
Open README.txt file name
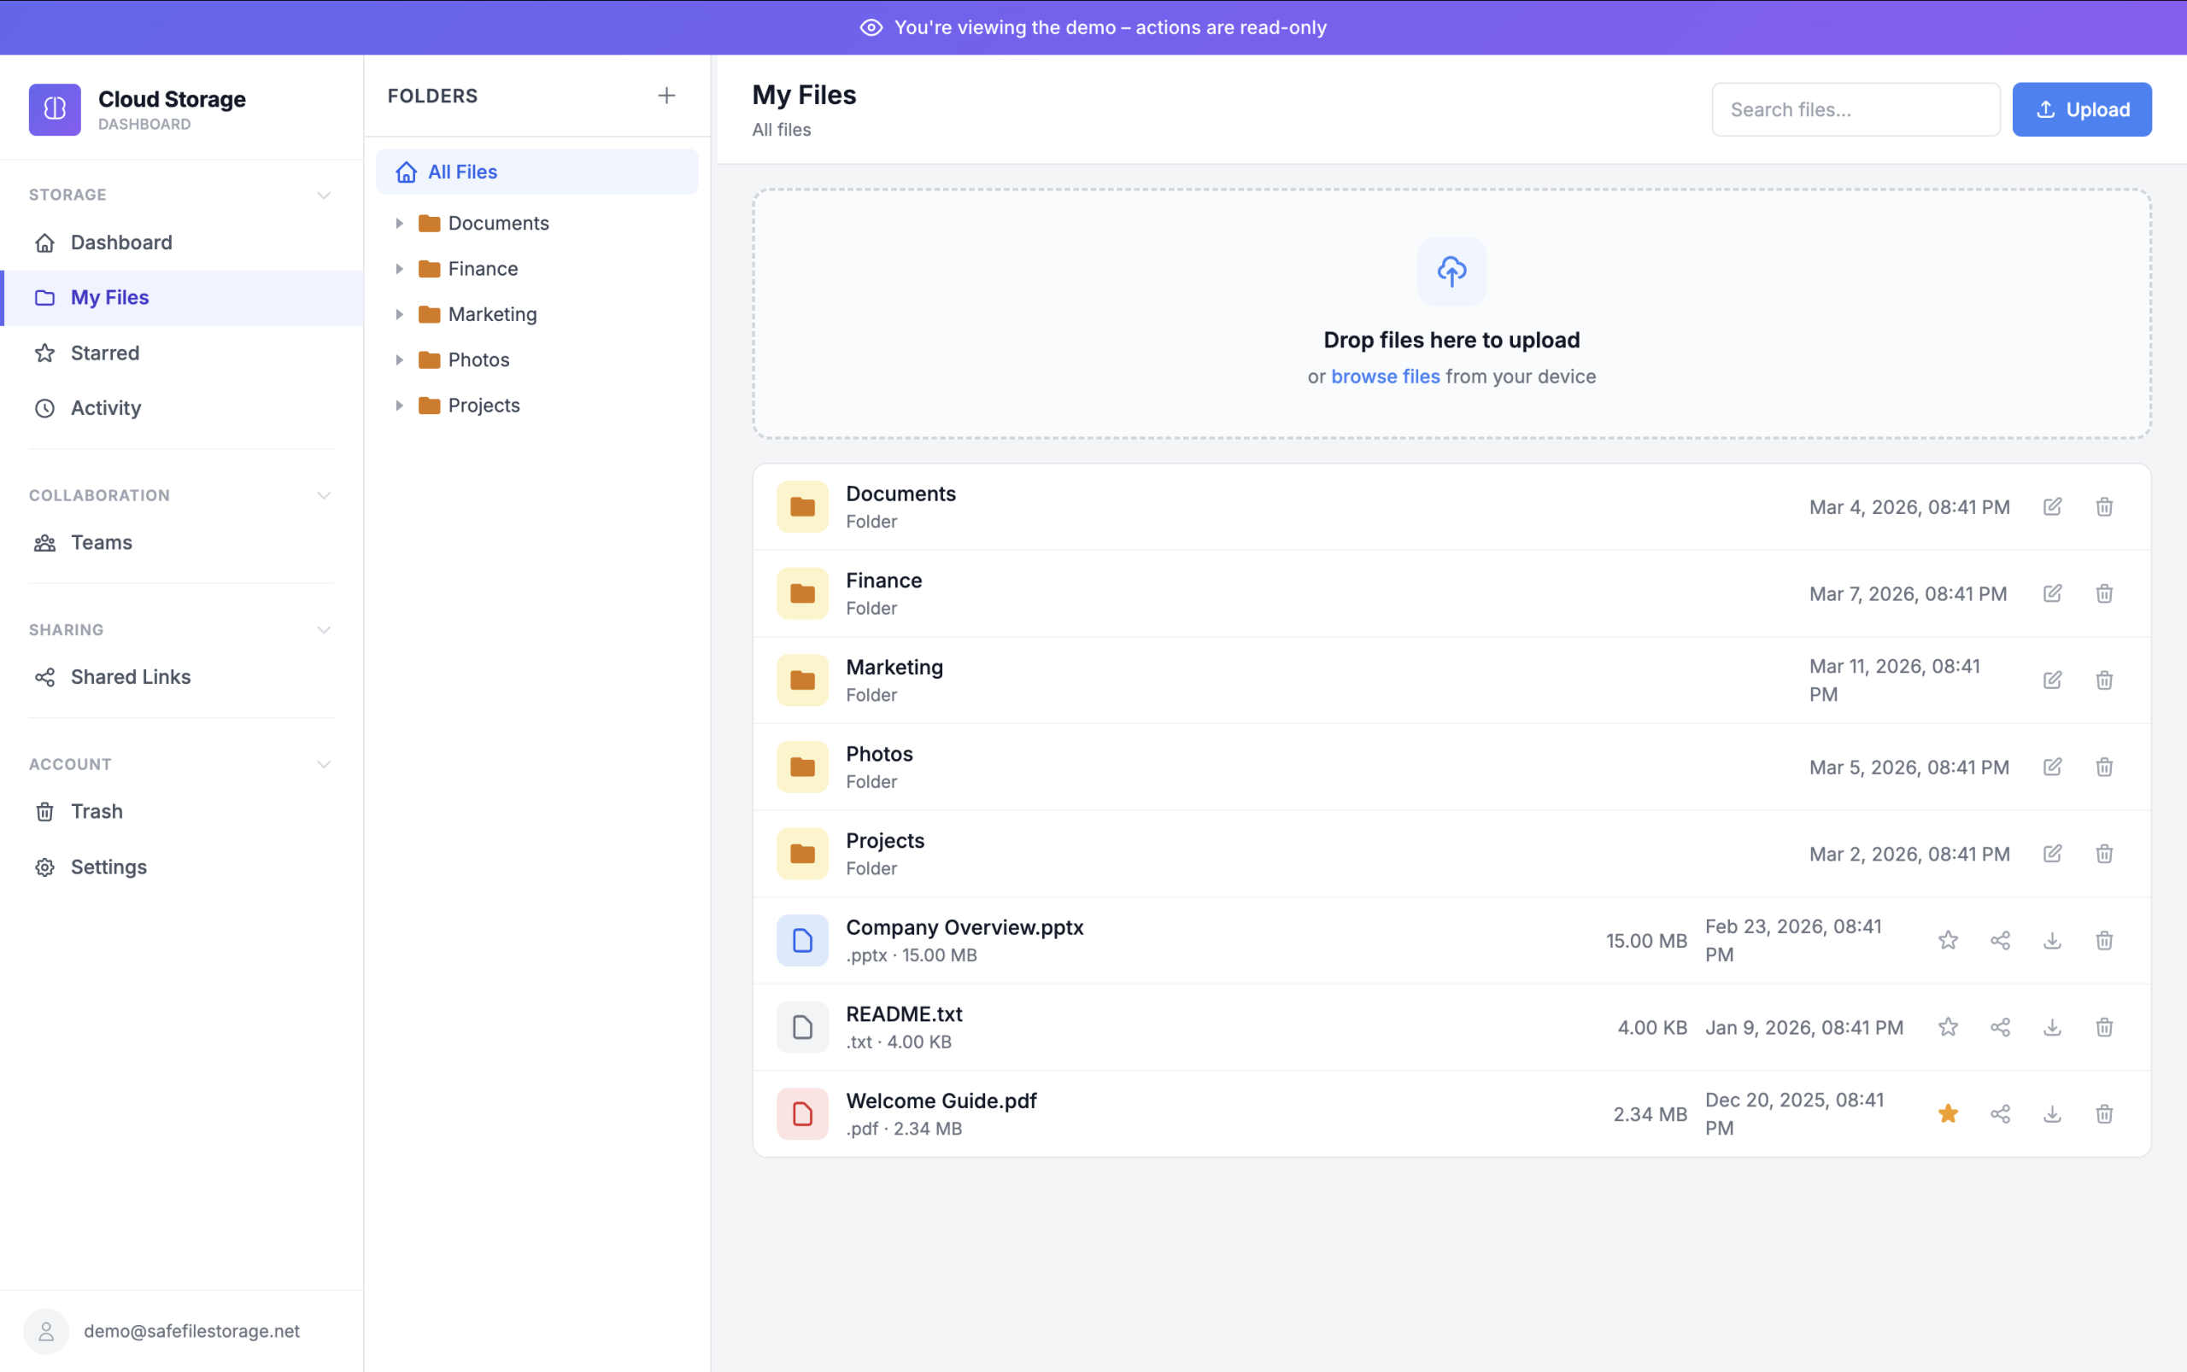(903, 1013)
